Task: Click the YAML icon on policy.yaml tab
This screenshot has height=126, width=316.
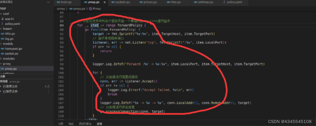Action: pos(224,2)
